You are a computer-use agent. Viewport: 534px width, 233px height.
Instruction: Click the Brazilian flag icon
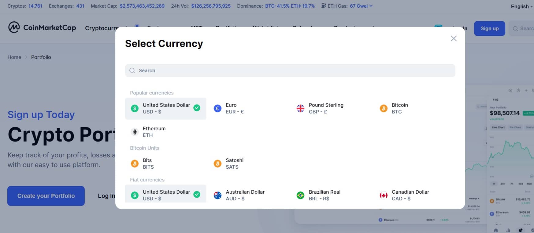pos(300,195)
